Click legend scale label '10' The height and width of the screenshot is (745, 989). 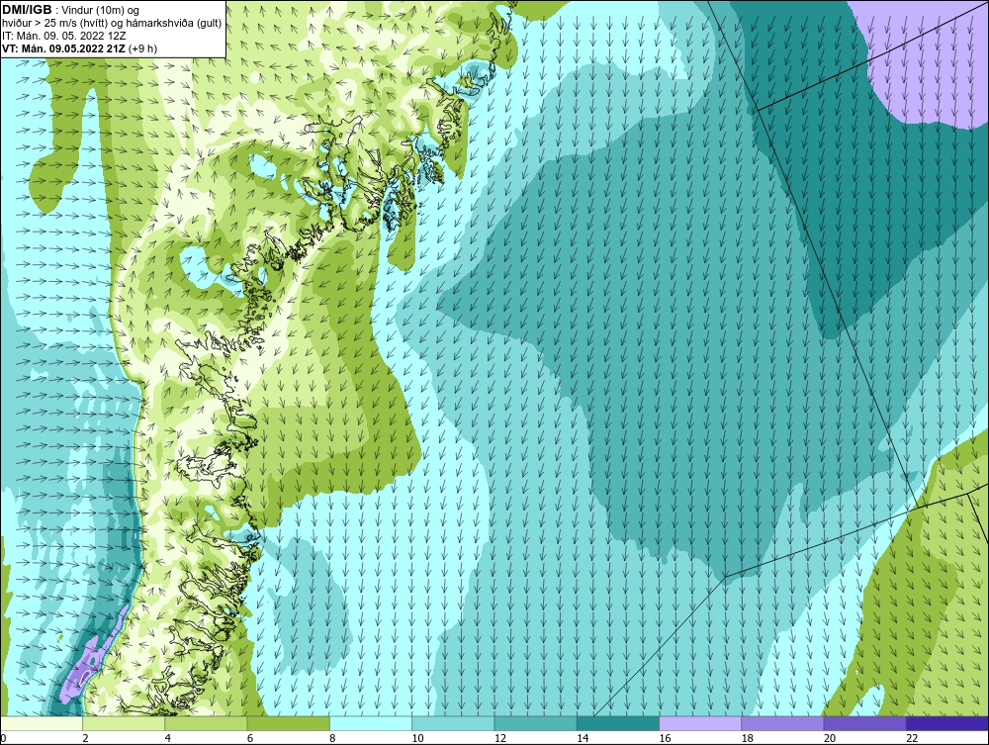pos(417,739)
